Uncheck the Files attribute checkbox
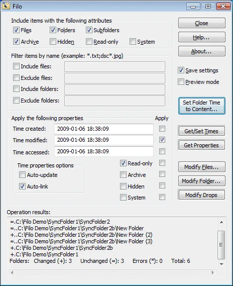This screenshot has height=286, width=233. coord(16,30)
